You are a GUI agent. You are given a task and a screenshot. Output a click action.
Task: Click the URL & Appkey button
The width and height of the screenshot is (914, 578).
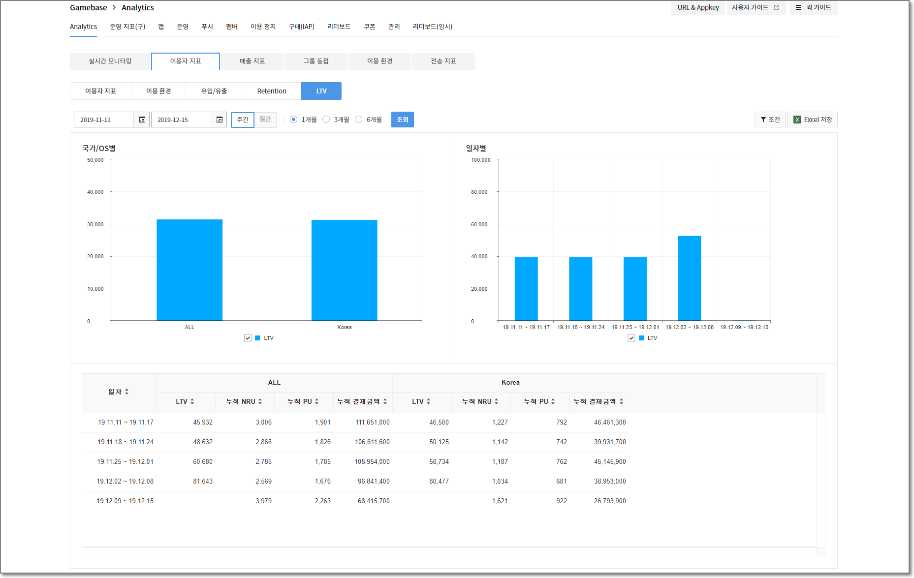click(x=698, y=7)
